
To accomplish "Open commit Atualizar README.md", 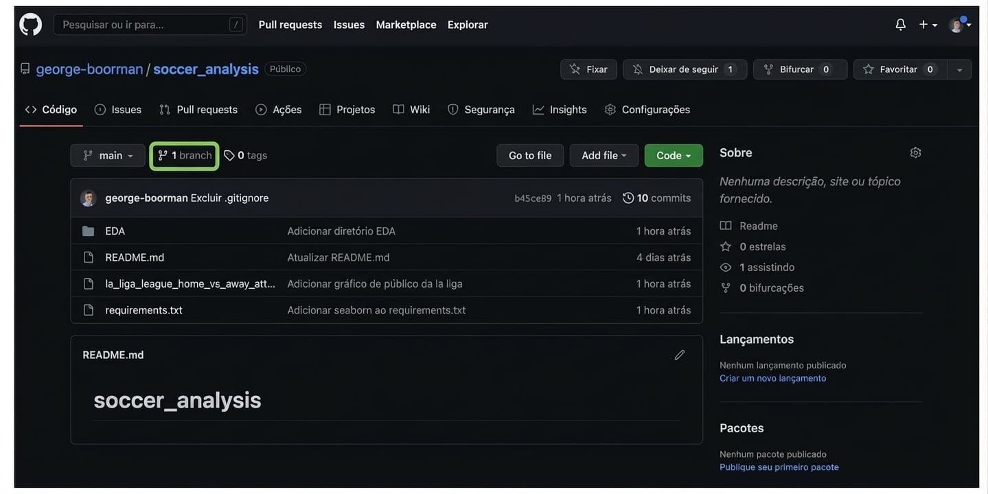I will click(x=338, y=257).
